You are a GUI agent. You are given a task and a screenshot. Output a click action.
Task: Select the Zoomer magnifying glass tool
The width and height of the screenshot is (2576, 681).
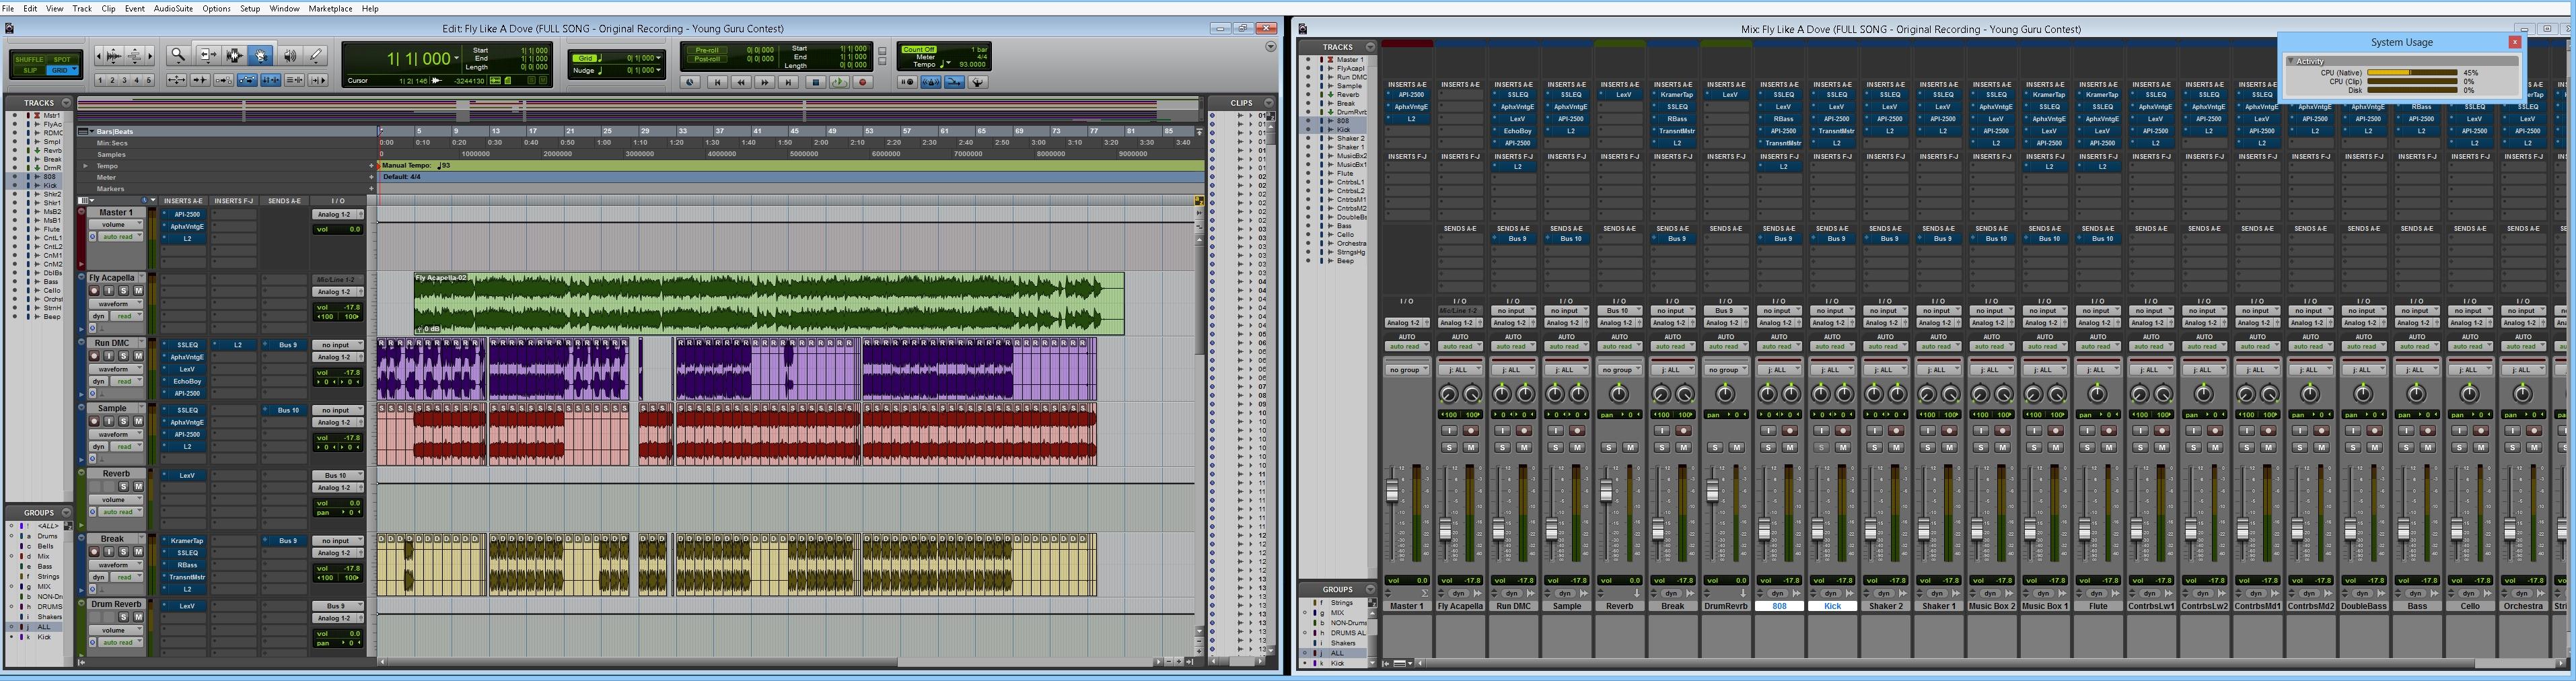point(178,56)
